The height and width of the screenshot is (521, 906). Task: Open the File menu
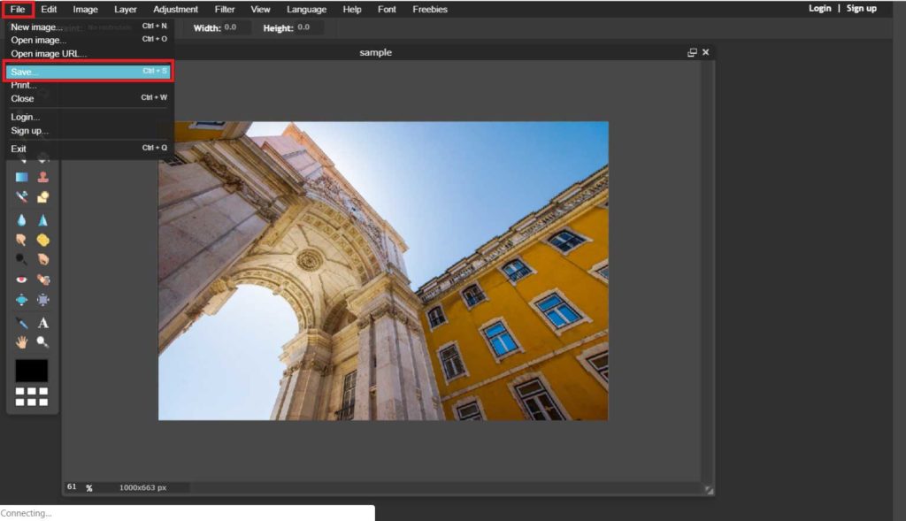(x=18, y=9)
